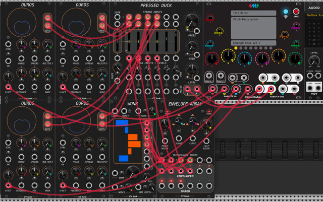
Task: Open the Knob Set 1 selector
Action: [253, 43]
